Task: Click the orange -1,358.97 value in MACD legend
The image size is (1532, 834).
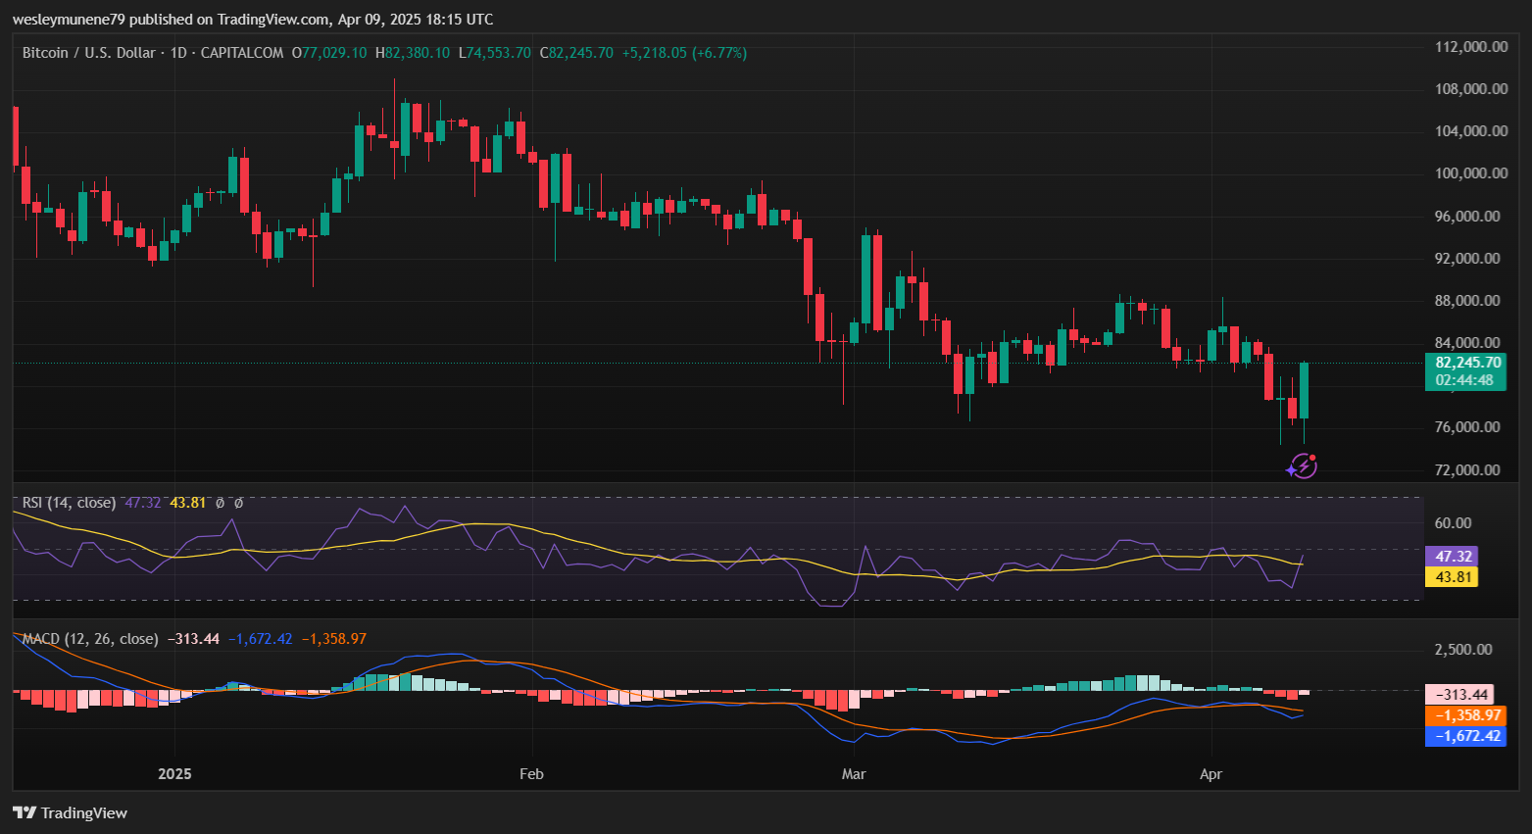Action: coord(333,639)
